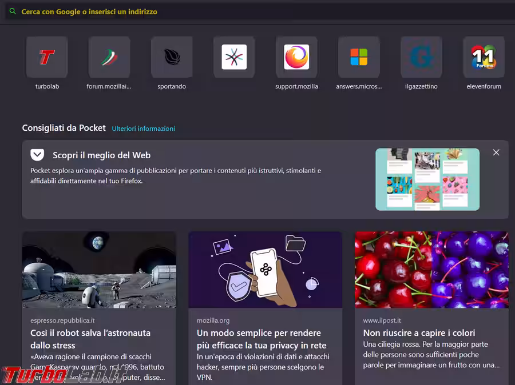
Task: Open the VPN privacy article illustration
Action: coord(265,270)
